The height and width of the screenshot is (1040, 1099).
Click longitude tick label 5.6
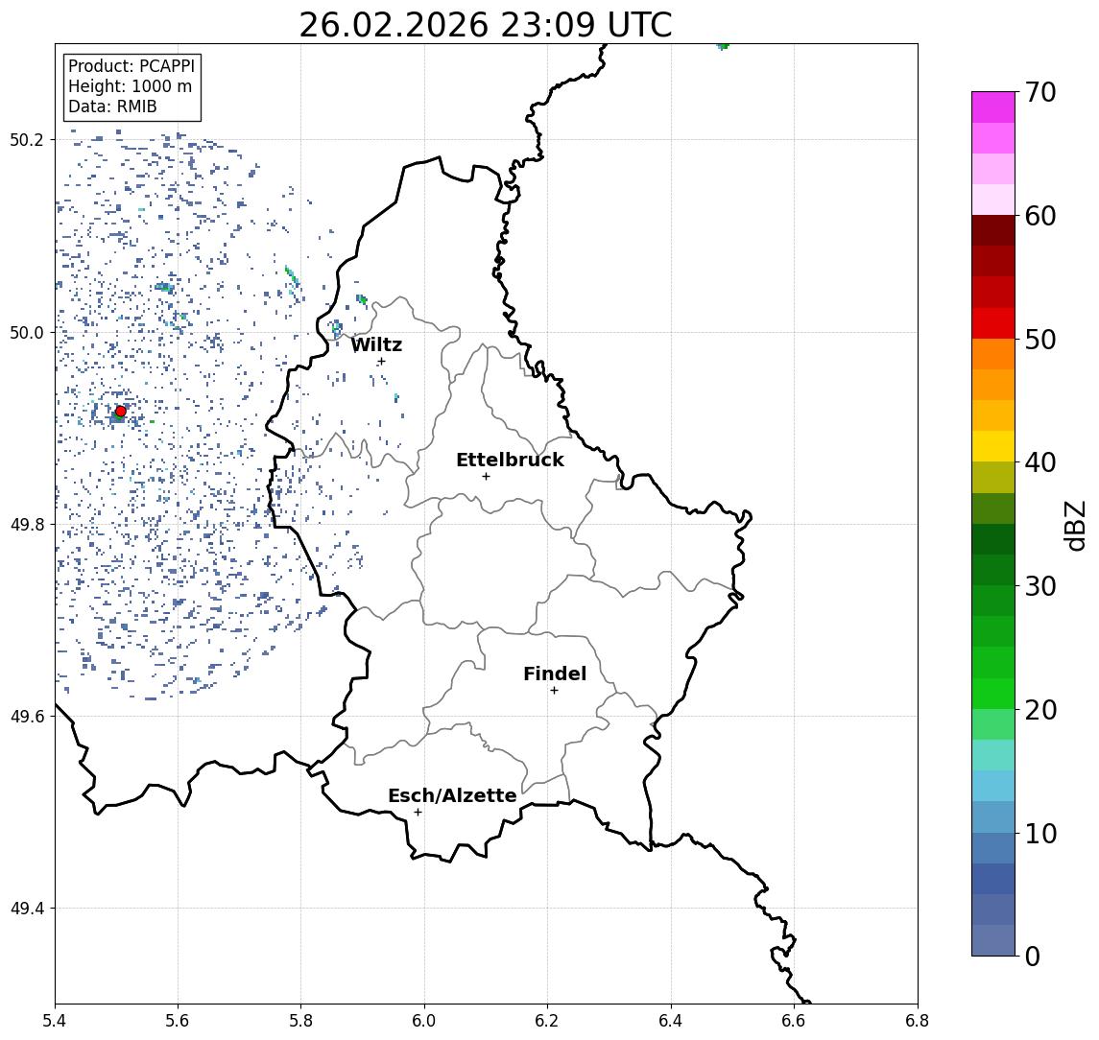[x=178, y=1021]
